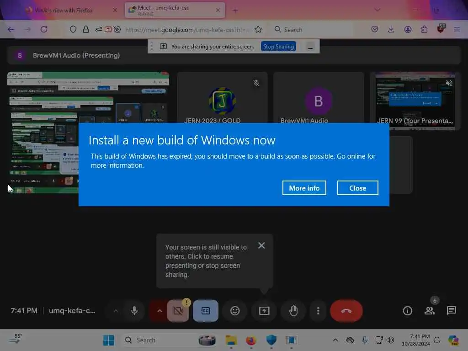Close the What's new with Firefox tab
The height and width of the screenshot is (351, 468).
[115, 10]
